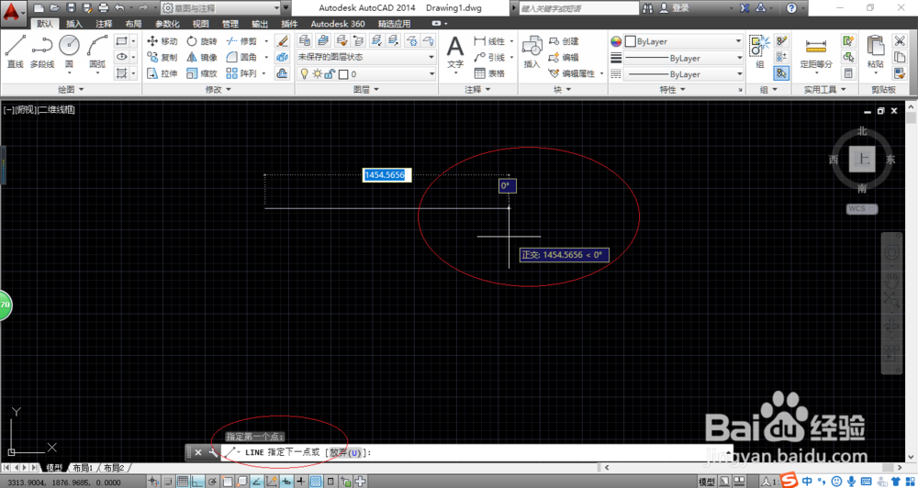Switch to the 注释 ribbon tab

pos(105,24)
